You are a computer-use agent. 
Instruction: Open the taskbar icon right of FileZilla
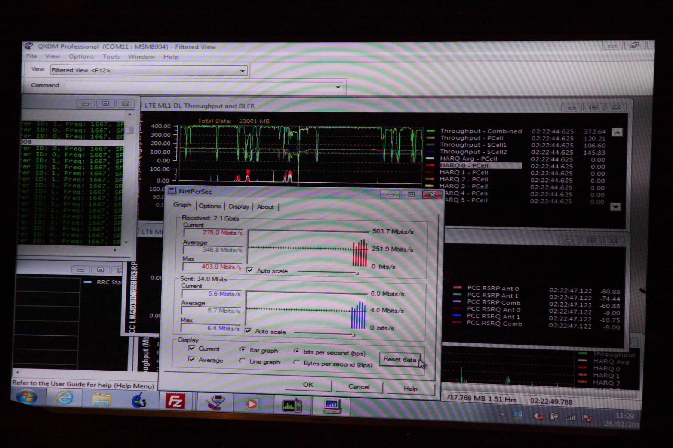[215, 402]
